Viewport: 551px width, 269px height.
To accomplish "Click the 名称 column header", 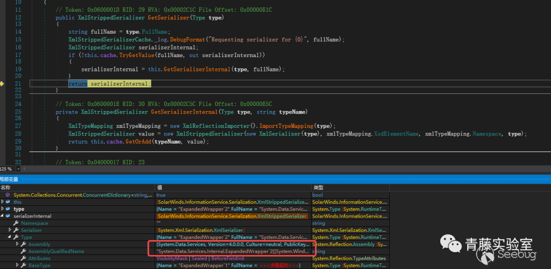I will pyautogui.click(x=5, y=187).
